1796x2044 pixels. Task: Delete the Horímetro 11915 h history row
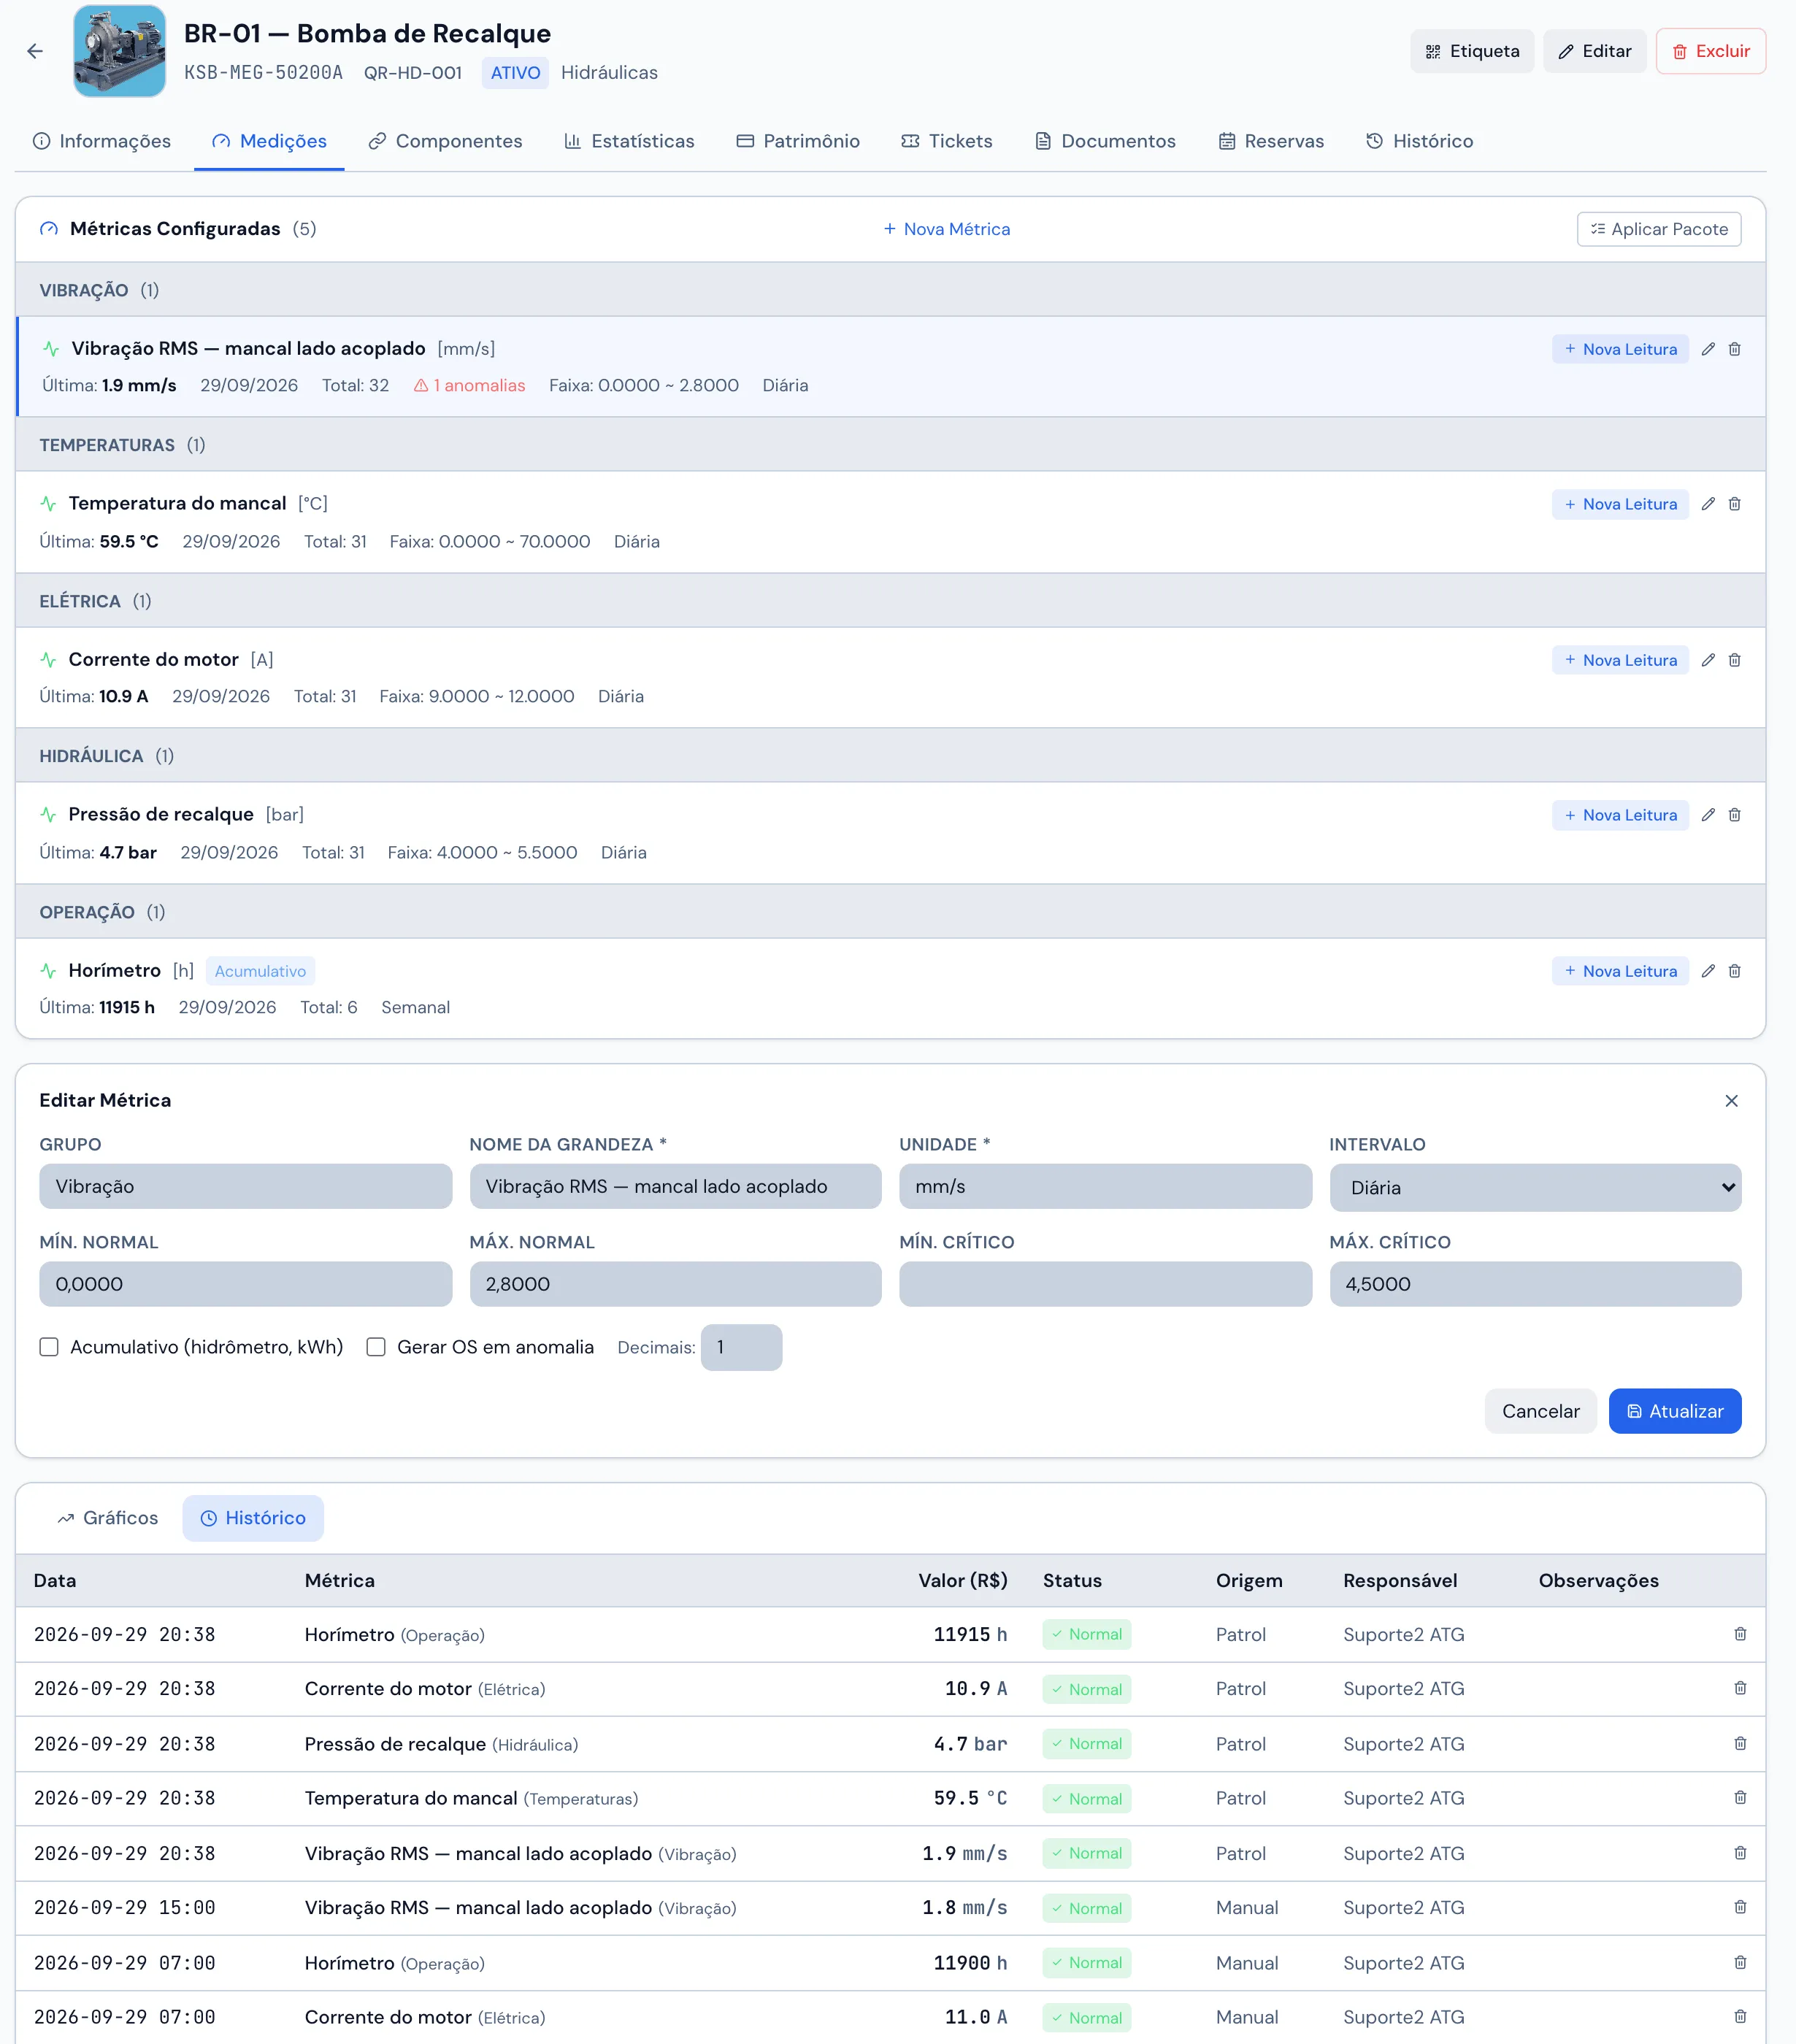pyautogui.click(x=1740, y=1634)
